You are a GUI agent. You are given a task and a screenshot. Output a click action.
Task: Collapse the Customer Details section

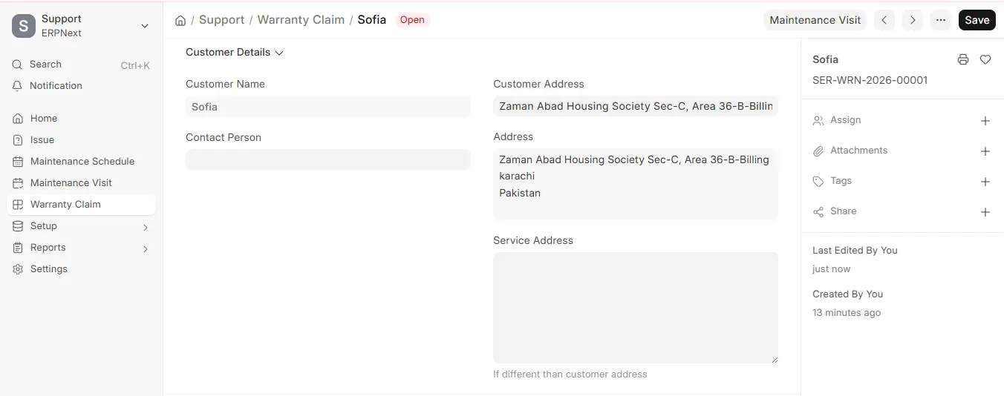[x=235, y=53]
